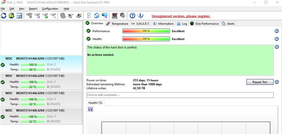Screen dimensions: 282x134
Task: Open help via blue question mark toolbar icon
Action: [132, 16]
